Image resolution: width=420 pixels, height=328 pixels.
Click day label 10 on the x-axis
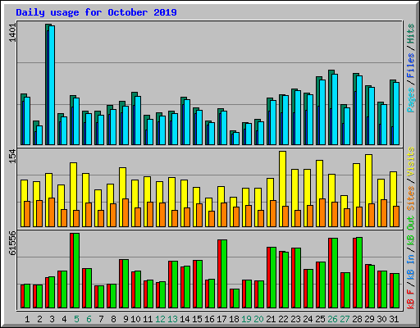tap(135, 319)
